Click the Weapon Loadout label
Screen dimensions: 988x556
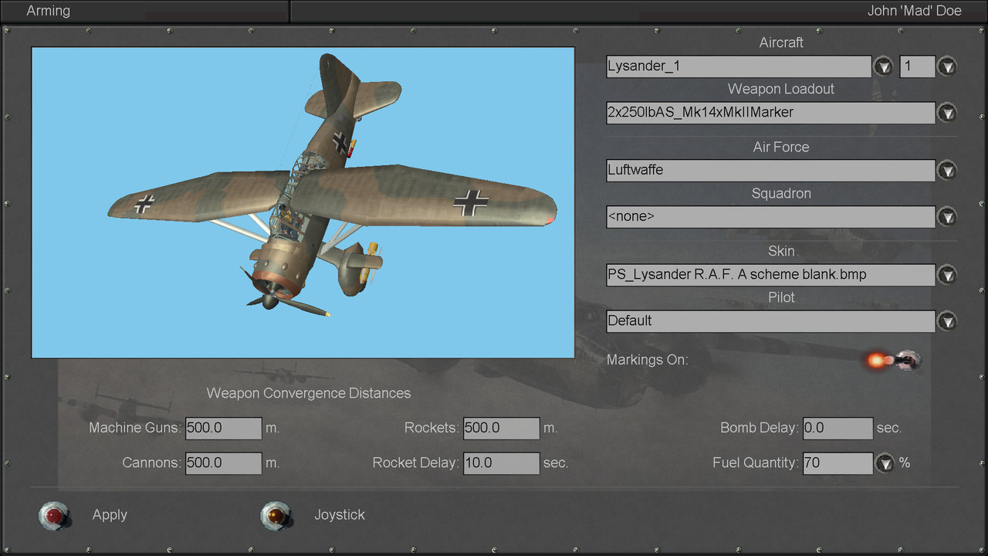coord(781,90)
